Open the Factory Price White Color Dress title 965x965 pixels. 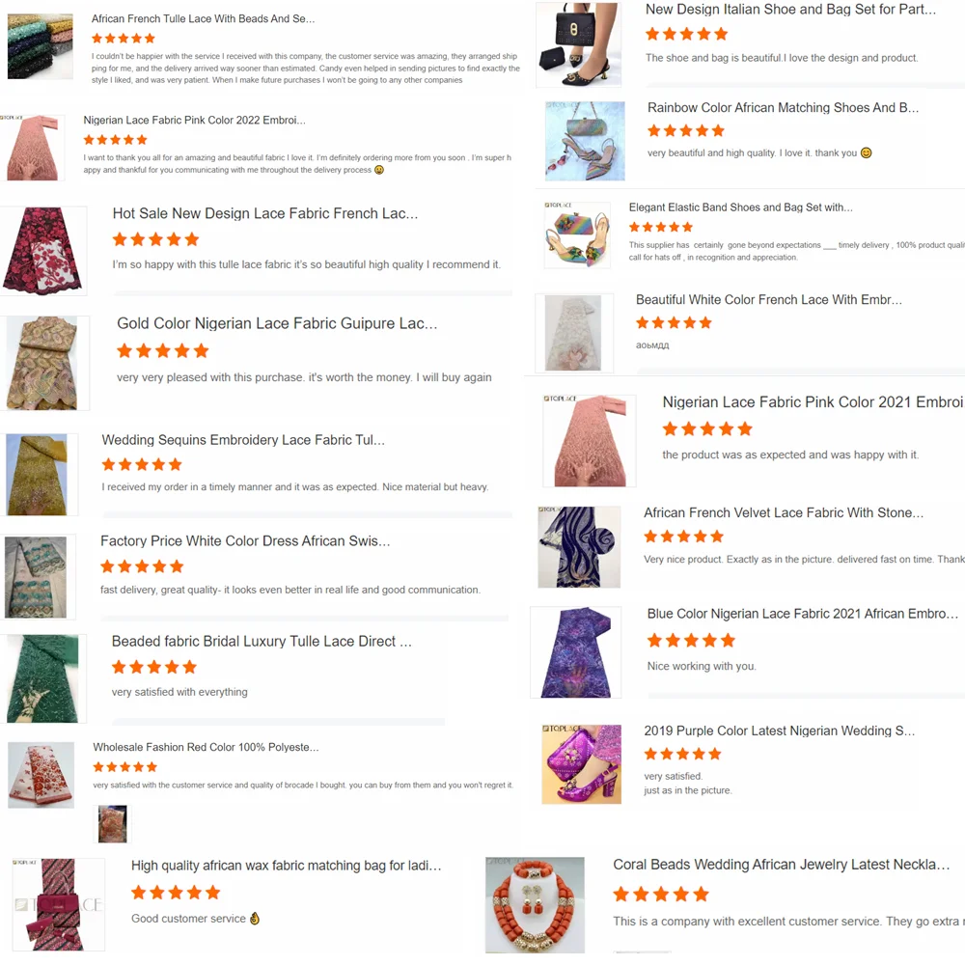(x=245, y=541)
